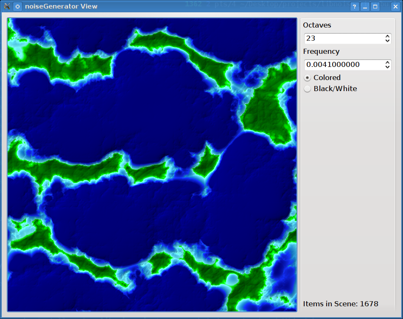The width and height of the screenshot is (403, 319).
Task: Click the empty gray area of settings panel
Action: [x=348, y=191]
